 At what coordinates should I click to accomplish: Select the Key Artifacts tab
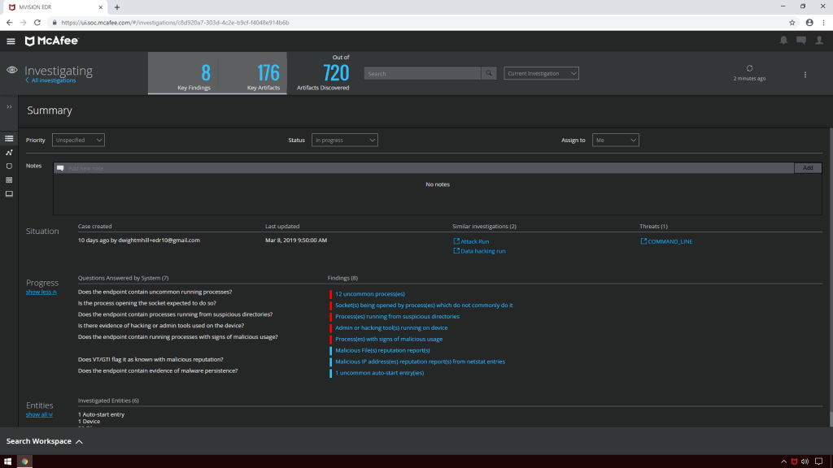(x=252, y=74)
